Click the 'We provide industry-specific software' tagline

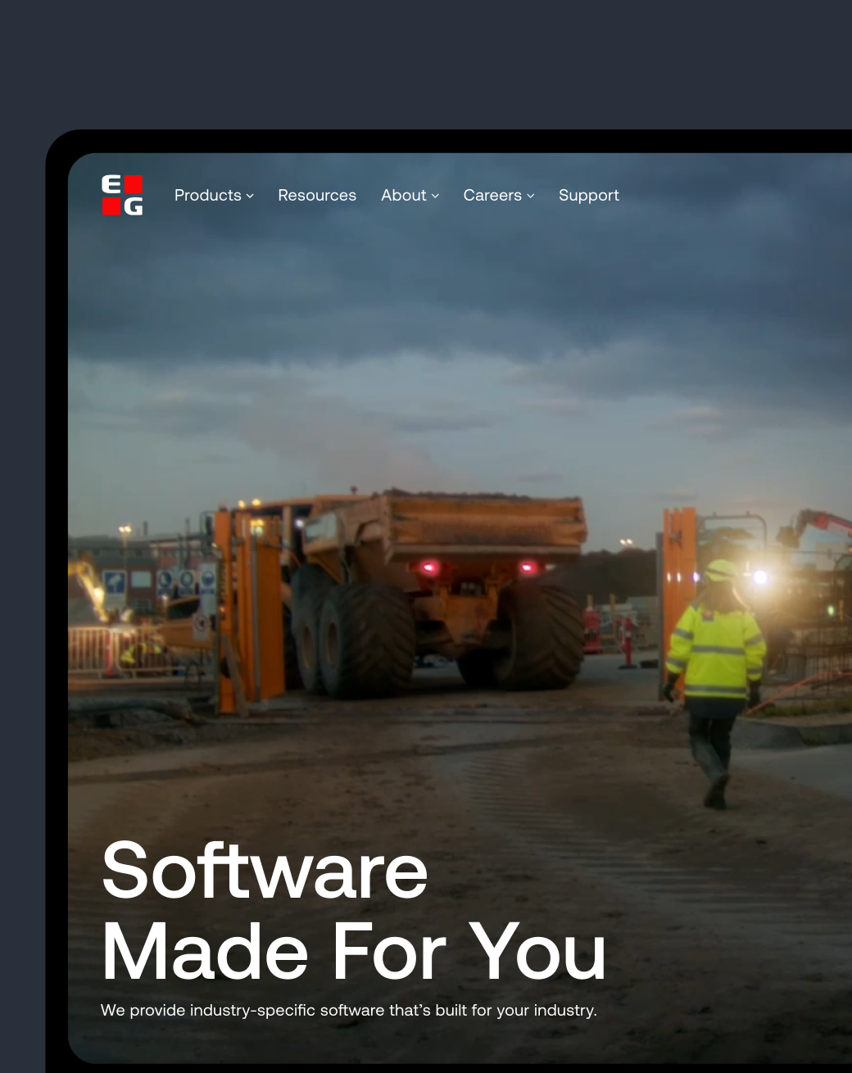[x=349, y=1010]
